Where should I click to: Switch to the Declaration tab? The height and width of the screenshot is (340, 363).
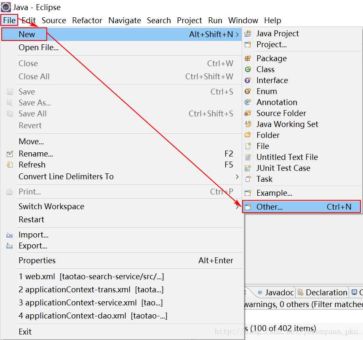tap(322, 292)
